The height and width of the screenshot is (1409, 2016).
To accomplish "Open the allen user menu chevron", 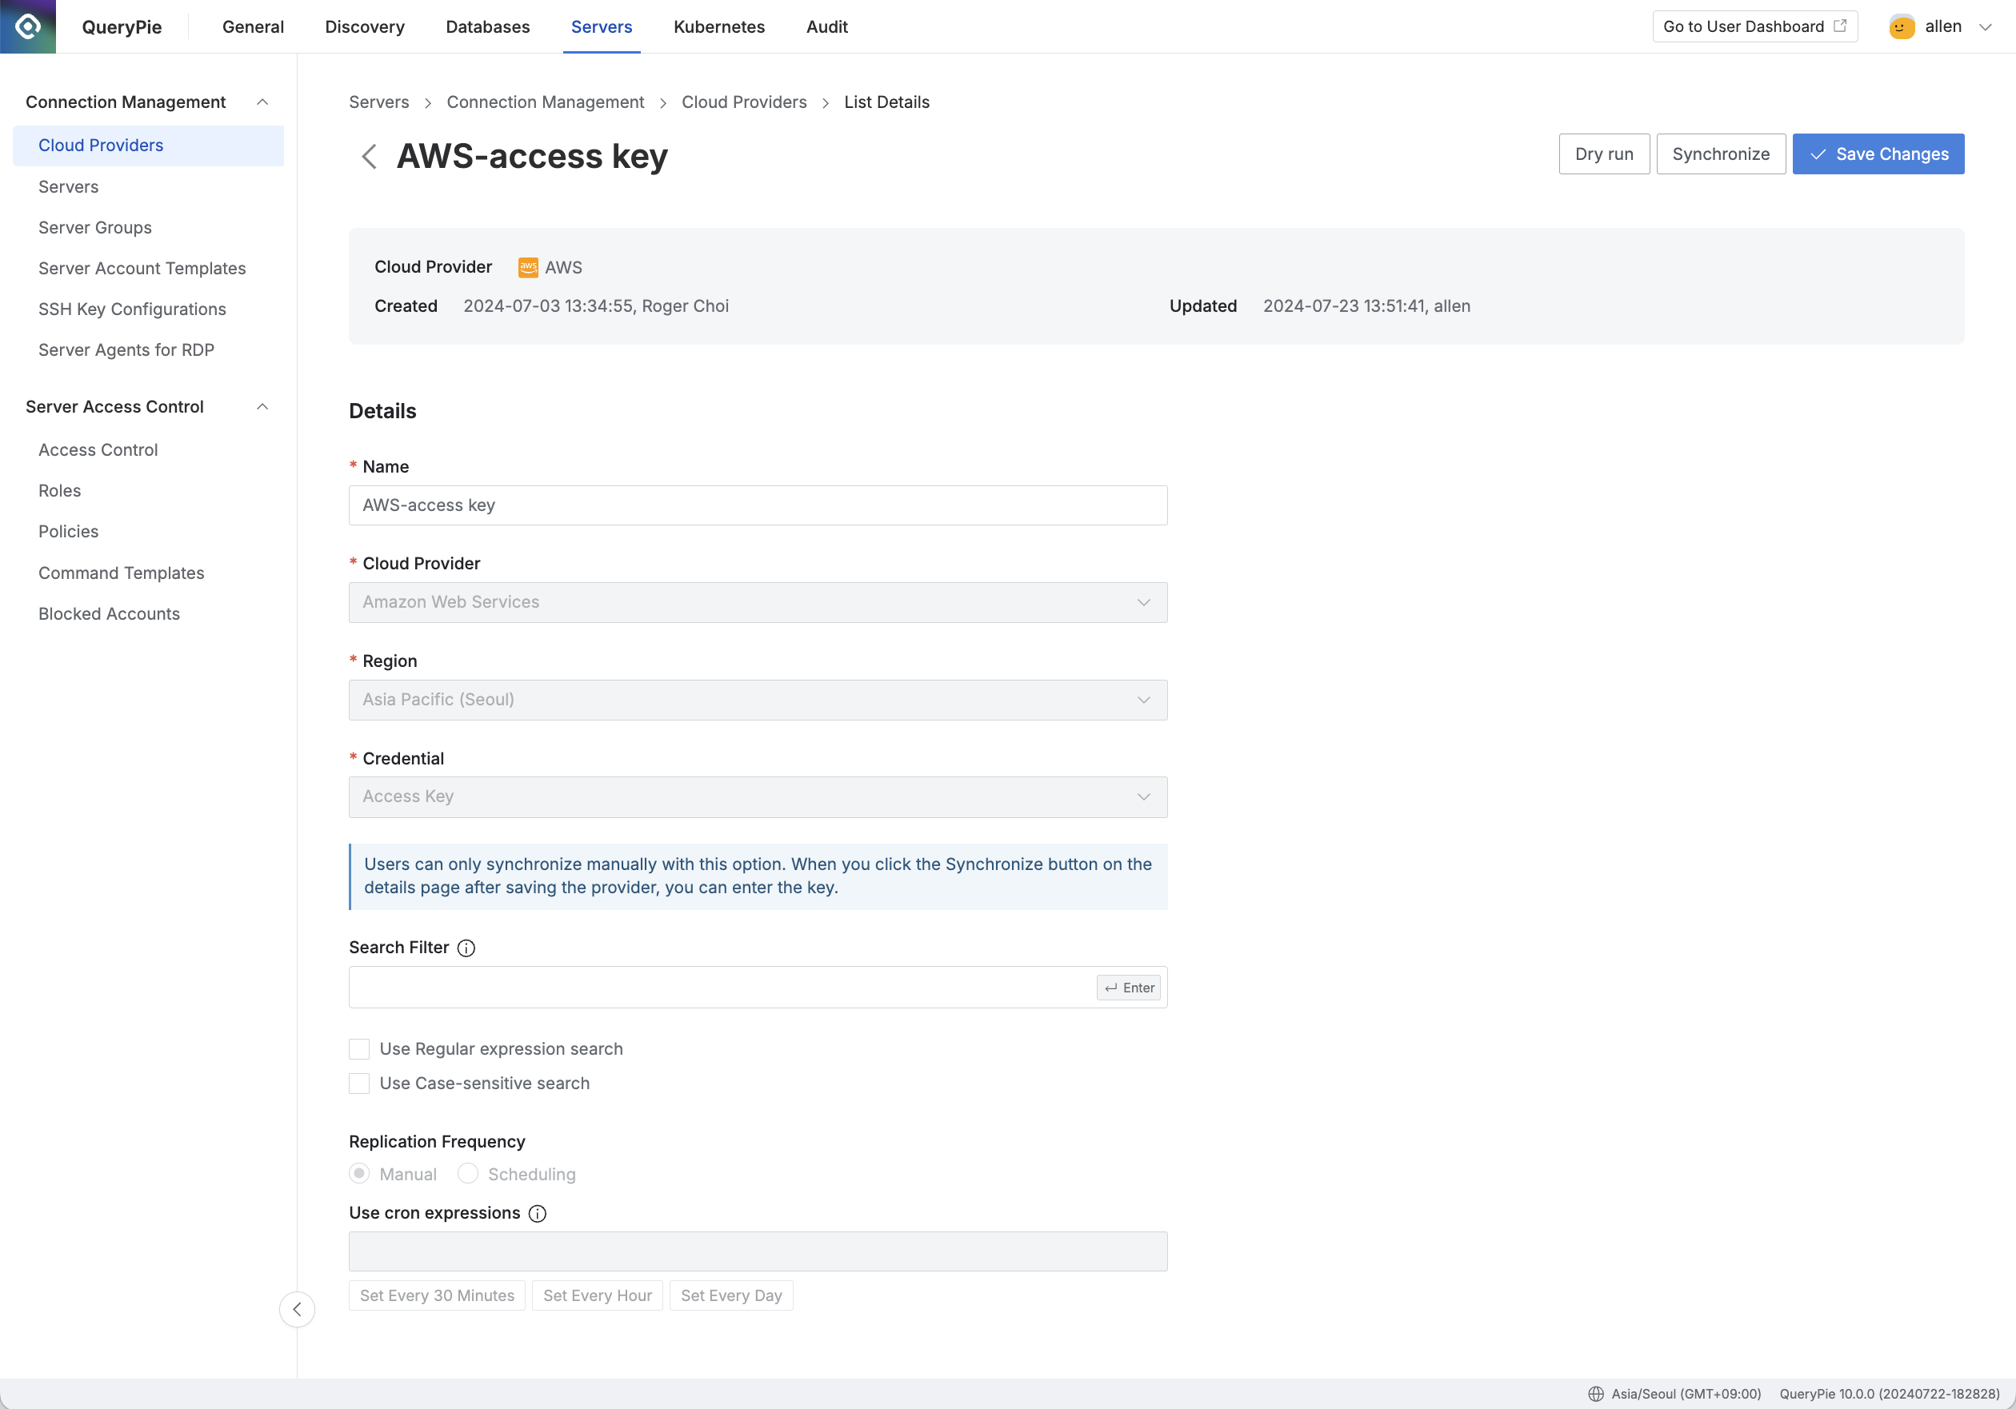I will 1984,27.
